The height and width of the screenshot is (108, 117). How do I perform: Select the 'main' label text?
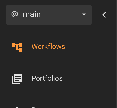click(32, 14)
